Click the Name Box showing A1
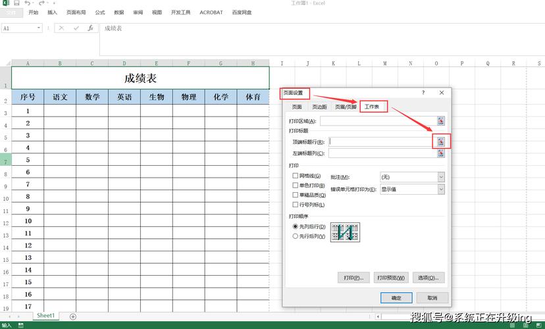Viewport: 545px width, 329px height. click(x=19, y=28)
